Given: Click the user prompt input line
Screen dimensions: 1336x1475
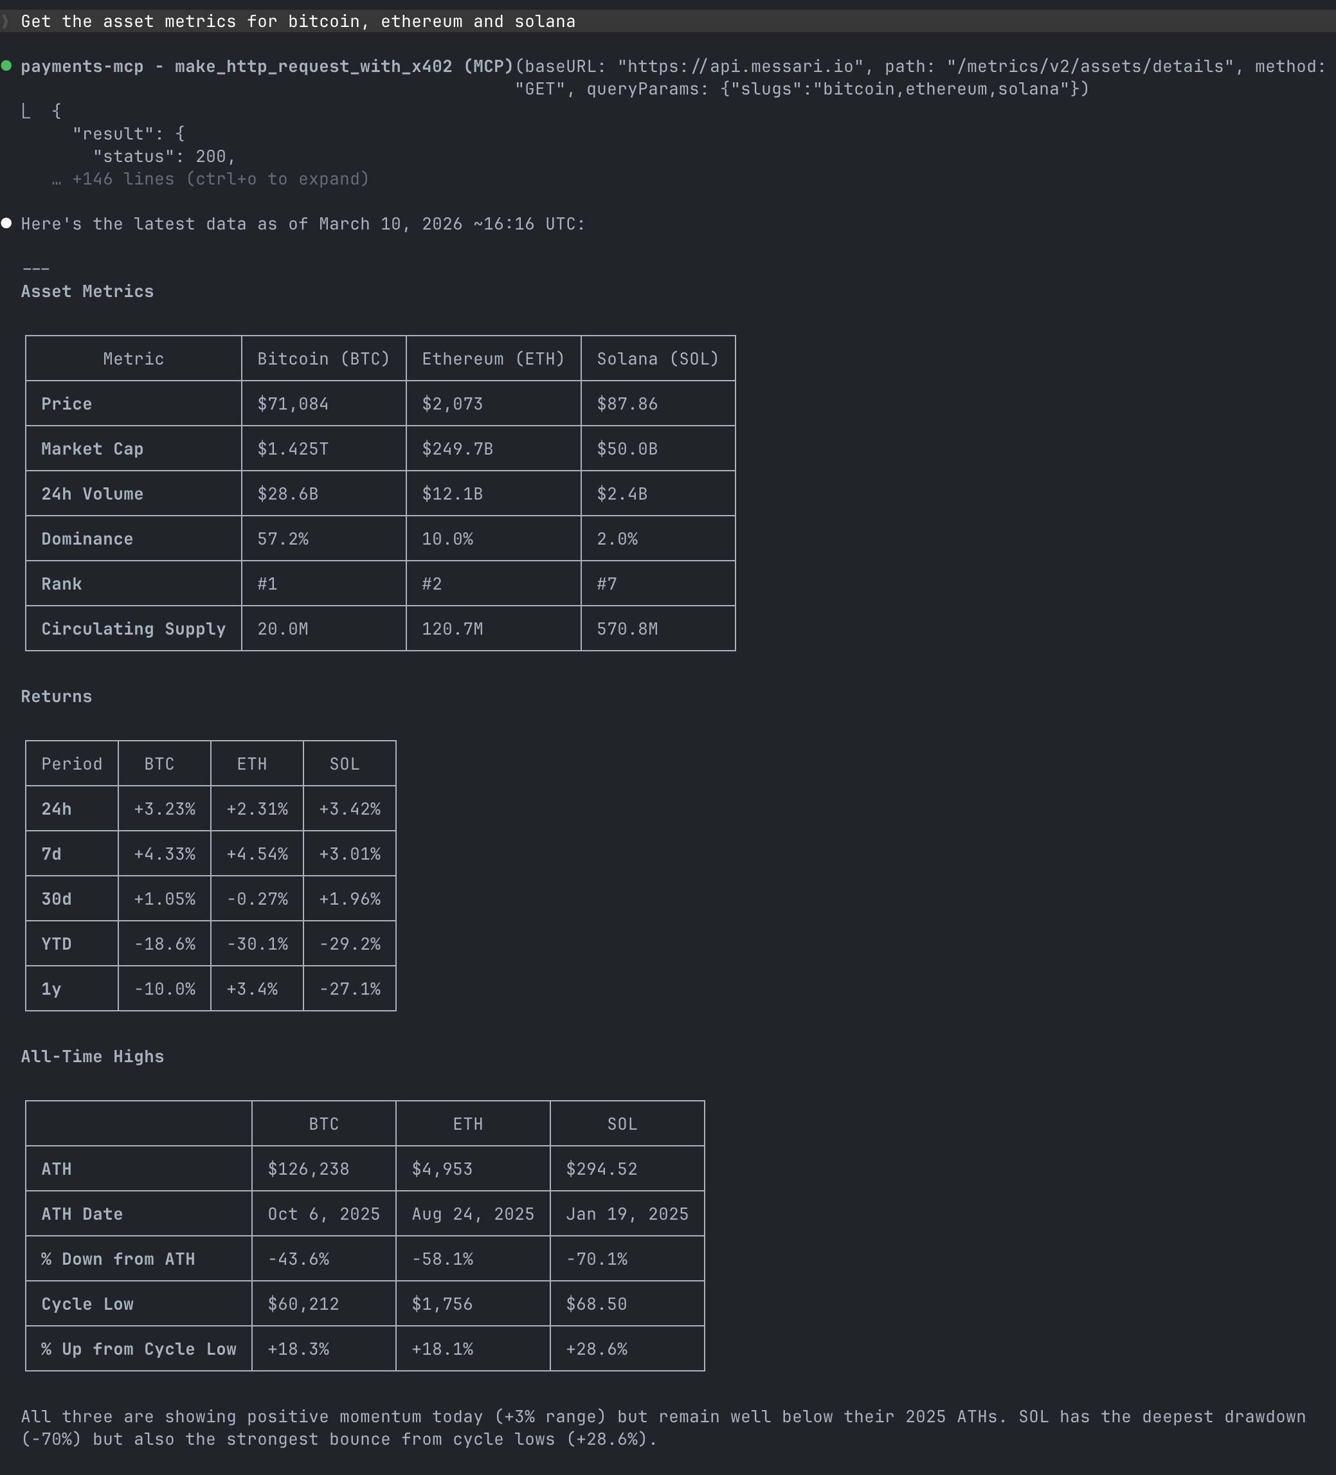Looking at the screenshot, I should [298, 21].
